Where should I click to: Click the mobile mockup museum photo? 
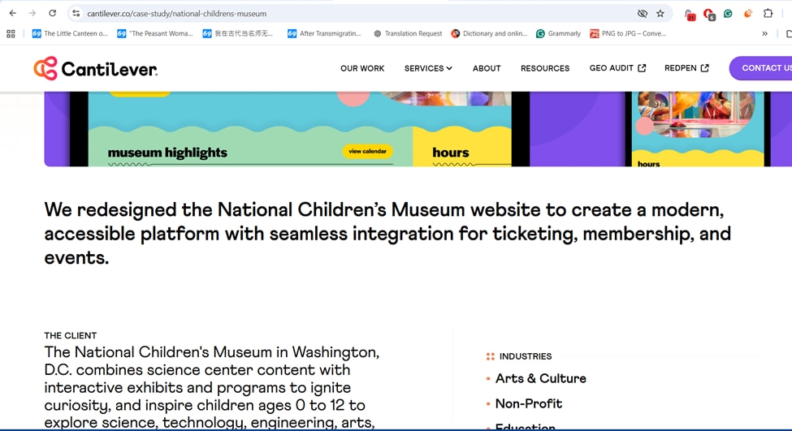(697, 114)
